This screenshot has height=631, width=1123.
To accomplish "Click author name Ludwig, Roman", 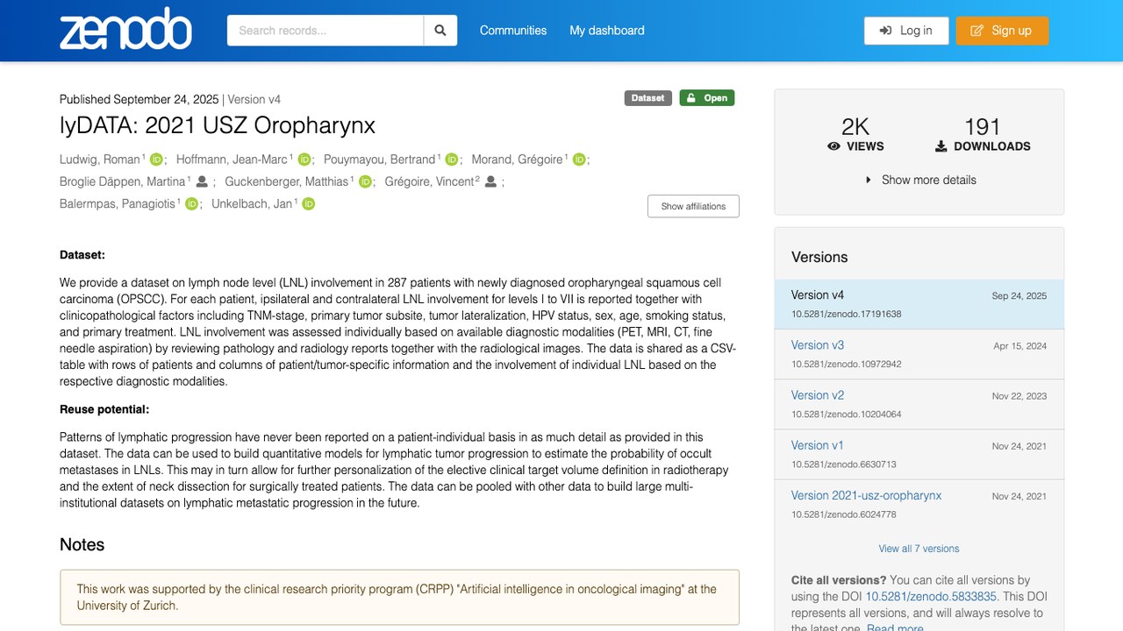I will (x=100, y=160).
